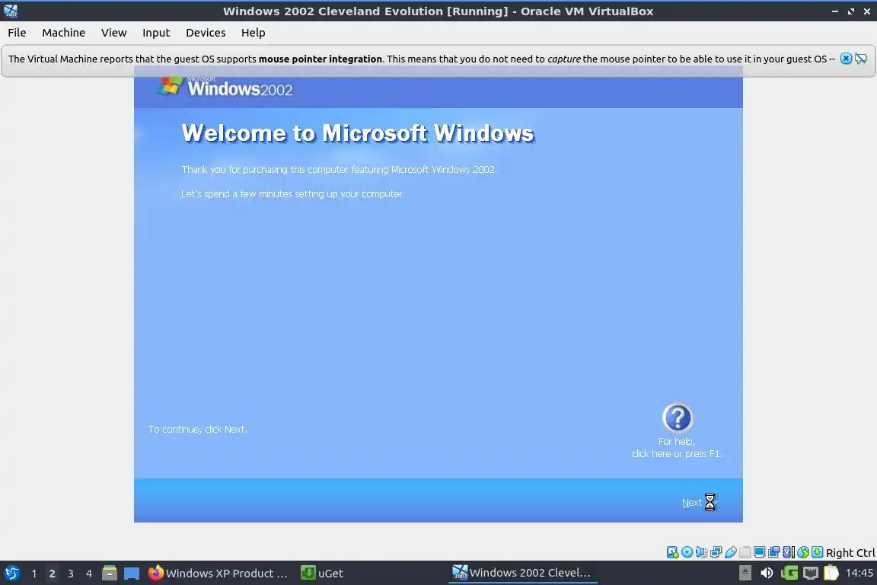The width and height of the screenshot is (877, 585).
Task: Click the don't-show-again icon on the notification
Action: (861, 59)
